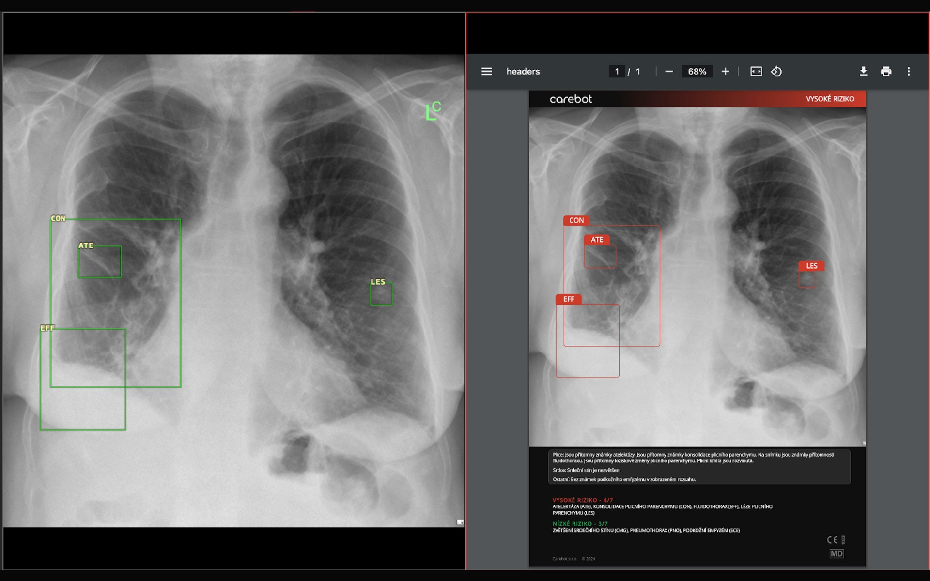Screen dimensions: 930x581
Task: Click the zoom out minus icon
Action: point(669,72)
